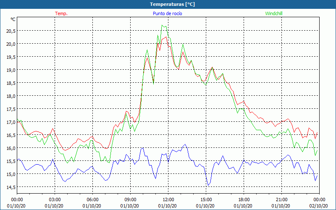The image size is (336, 210).
Task: Click the 20,0 y-axis value
Action: pyautogui.click(x=11, y=44)
